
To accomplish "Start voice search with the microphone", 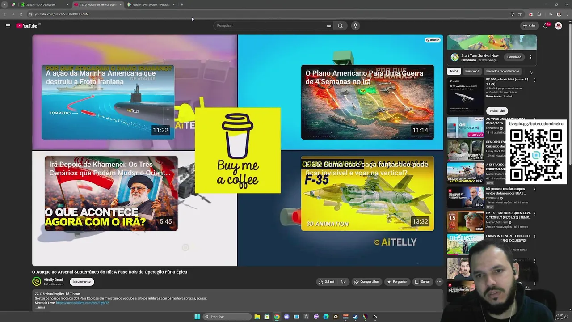I will click(x=355, y=25).
